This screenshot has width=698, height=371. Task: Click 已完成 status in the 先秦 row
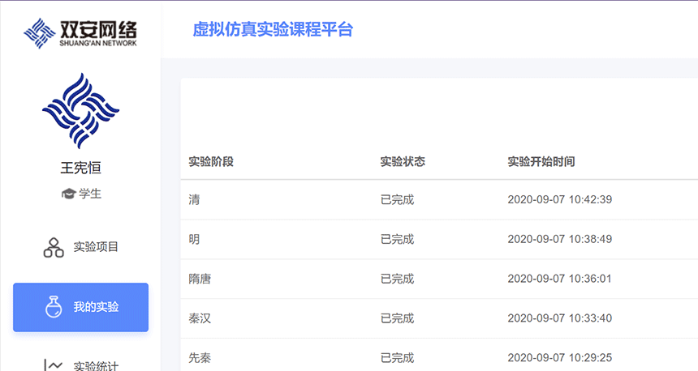[x=397, y=358]
